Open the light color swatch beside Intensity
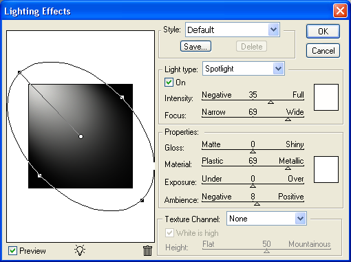Screen dimensions: 351x262 tap(326, 97)
